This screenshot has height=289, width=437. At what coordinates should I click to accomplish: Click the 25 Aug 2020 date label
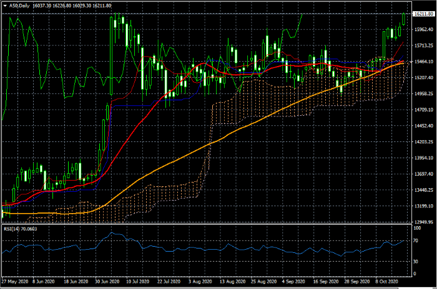coord(263,282)
